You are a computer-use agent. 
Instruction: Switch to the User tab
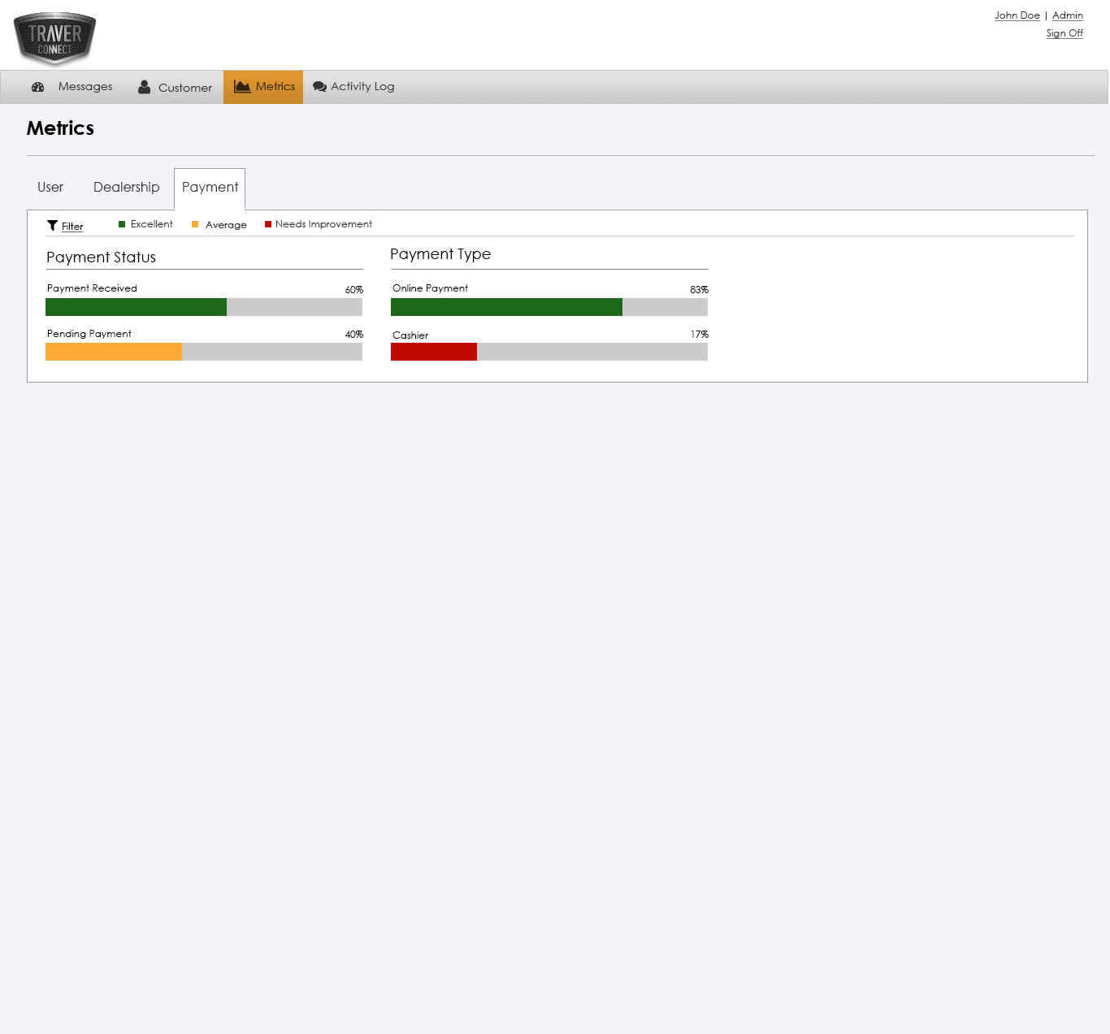click(50, 188)
